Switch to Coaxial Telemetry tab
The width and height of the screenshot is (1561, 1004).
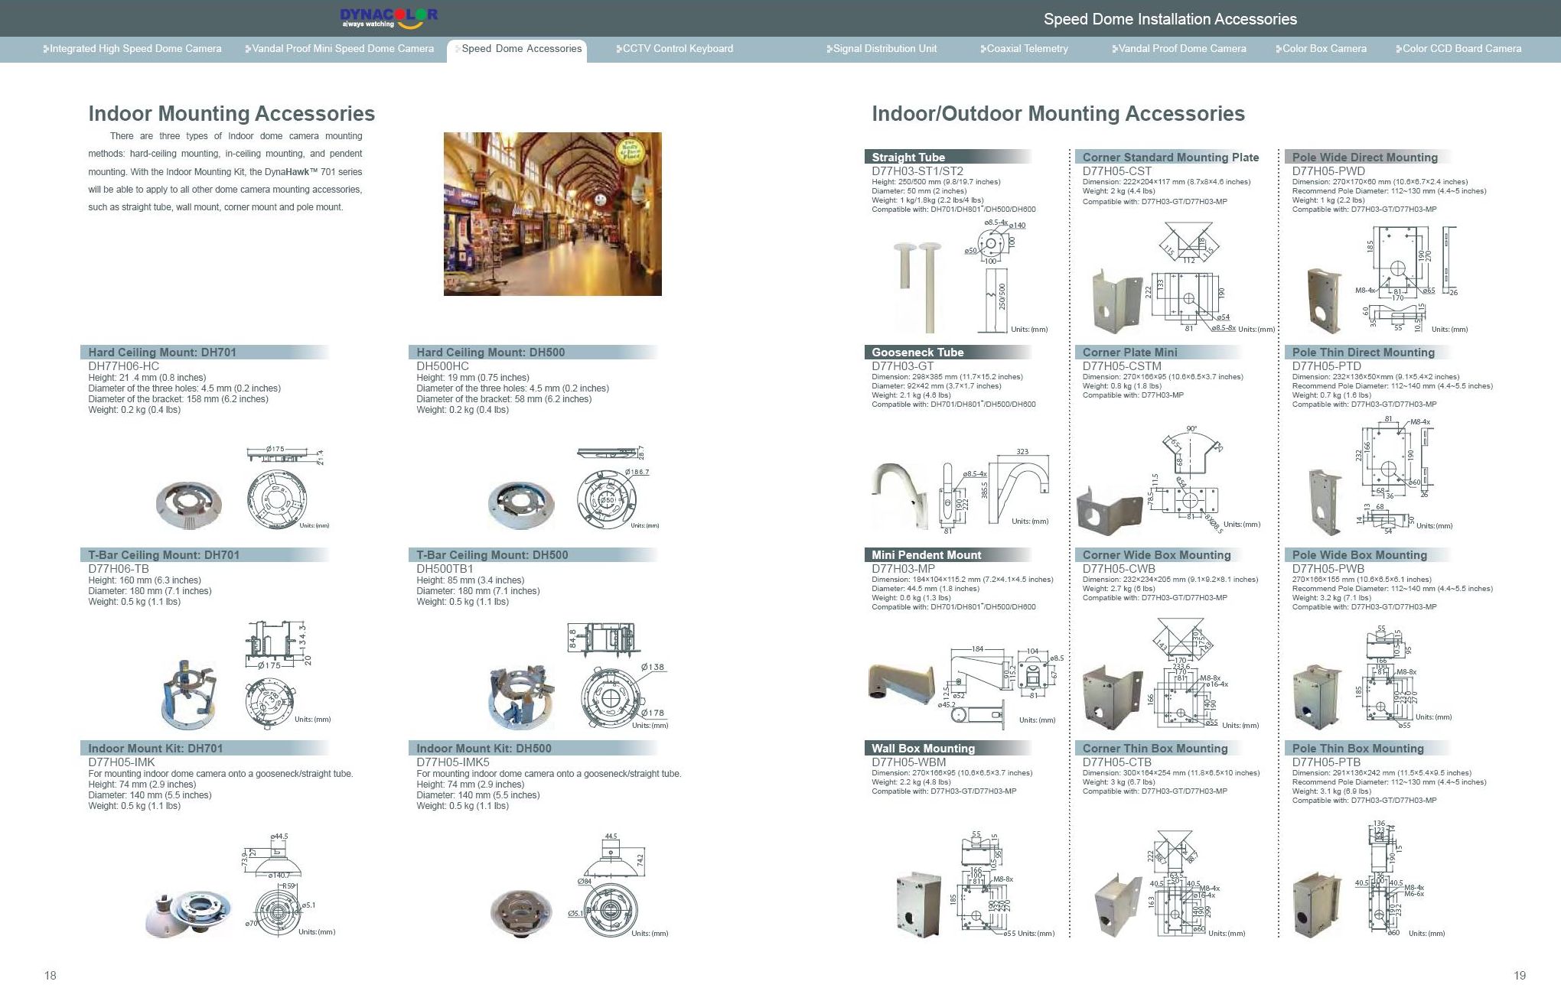(x=1024, y=49)
